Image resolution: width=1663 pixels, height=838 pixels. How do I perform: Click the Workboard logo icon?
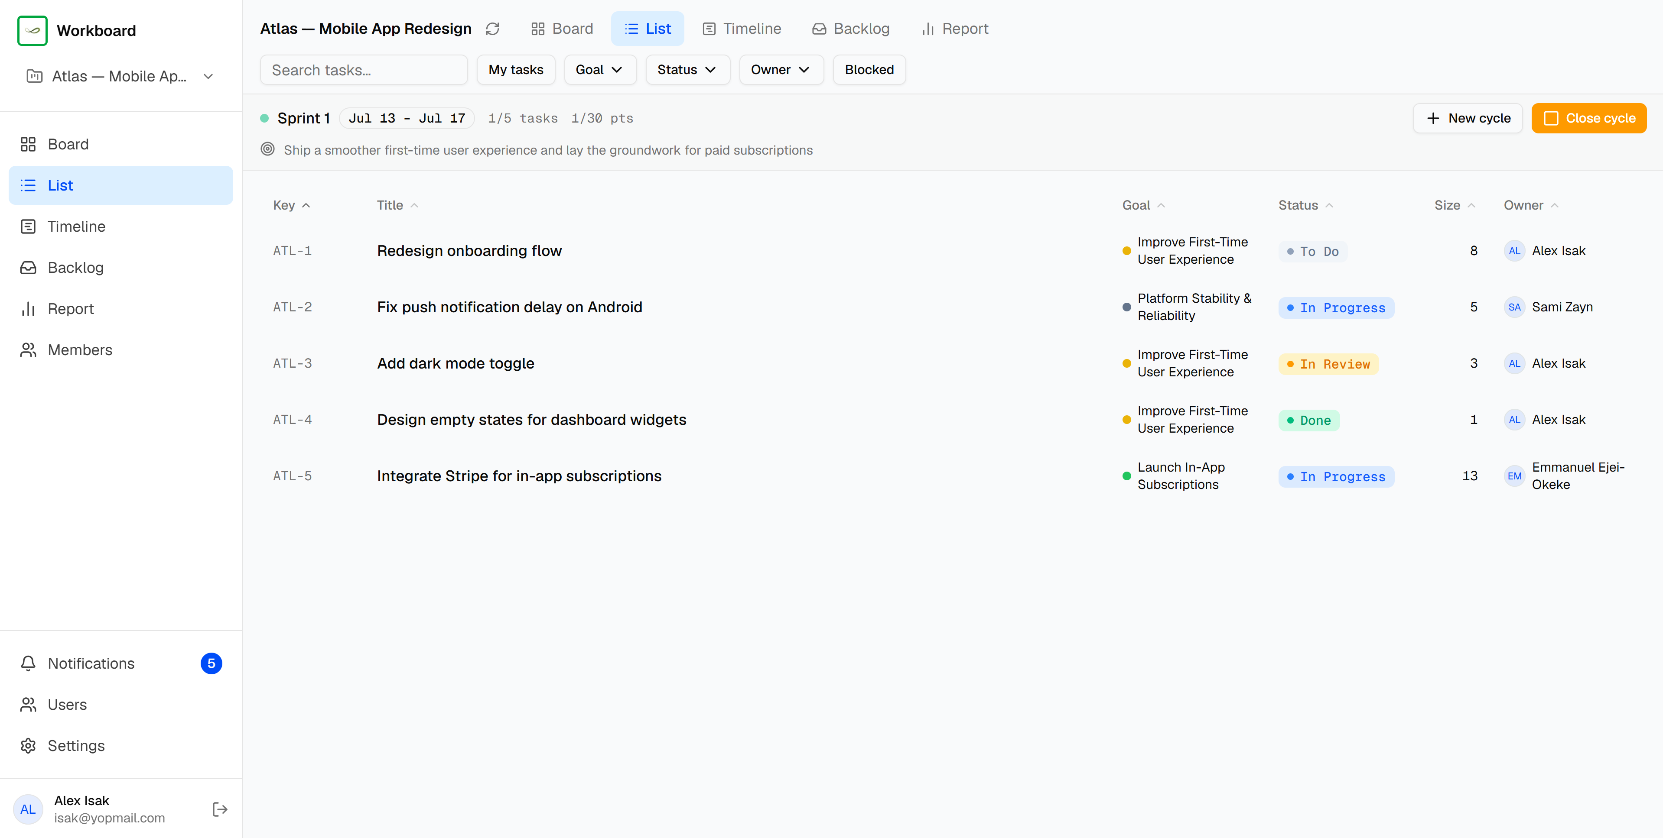click(x=32, y=30)
